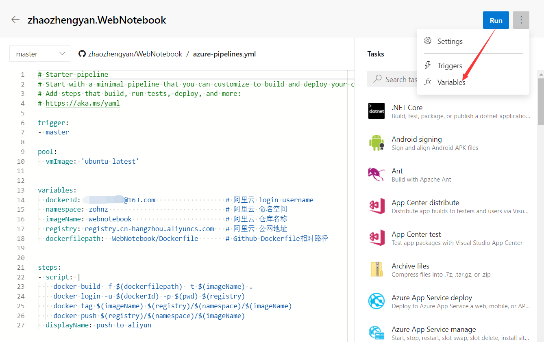Click the Azure App Service manage icon
Viewport: 544px width, 342px height.
tap(376, 333)
